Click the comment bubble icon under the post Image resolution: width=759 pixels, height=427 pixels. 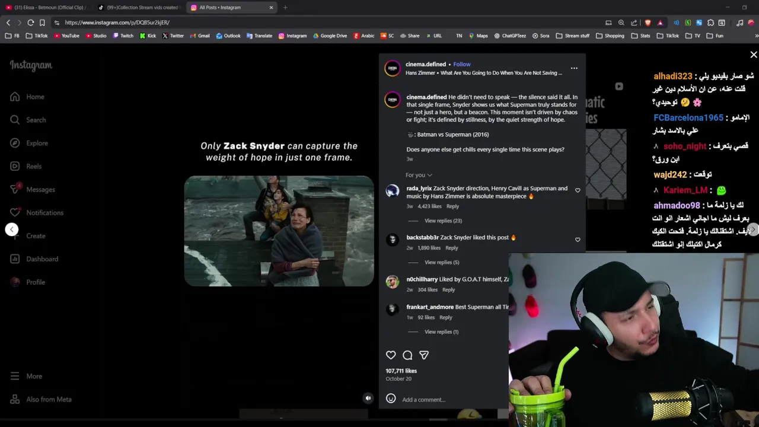point(407,355)
